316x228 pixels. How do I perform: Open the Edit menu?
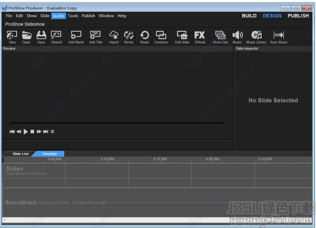[19, 16]
